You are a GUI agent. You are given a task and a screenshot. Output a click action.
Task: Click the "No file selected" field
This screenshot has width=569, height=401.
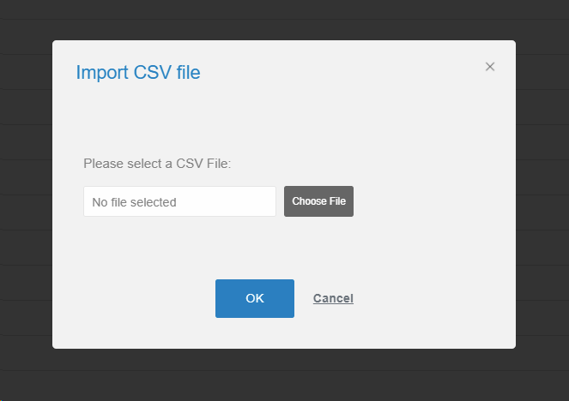(x=179, y=202)
